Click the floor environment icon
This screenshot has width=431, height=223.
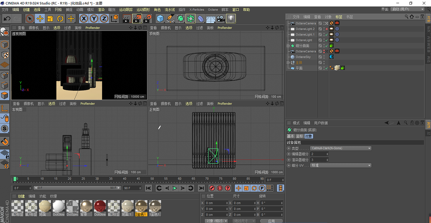click(211, 18)
